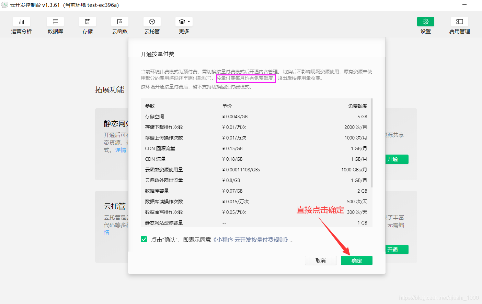The height and width of the screenshot is (304, 482).
Task: Select the CDN 回源流量 row label
Action: point(160,148)
